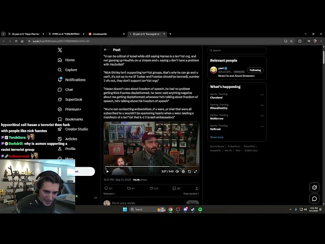Open Articles in the sidebar
The image size is (325, 244).
(x=68, y=139)
